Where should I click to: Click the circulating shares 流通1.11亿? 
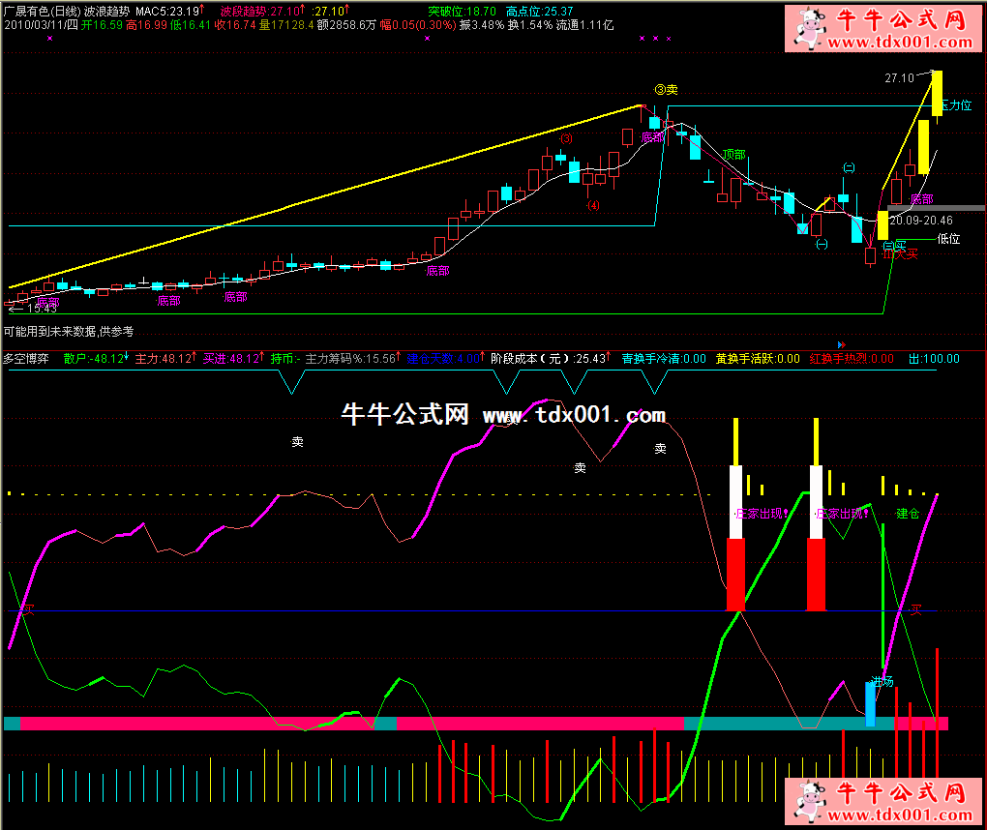click(584, 25)
